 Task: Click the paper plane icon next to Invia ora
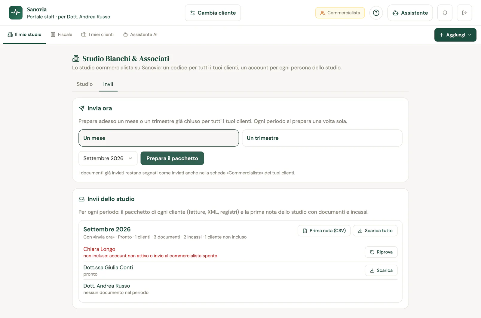81,108
